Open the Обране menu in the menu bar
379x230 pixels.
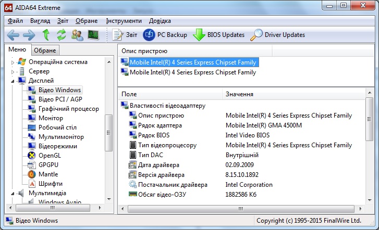(x=87, y=21)
